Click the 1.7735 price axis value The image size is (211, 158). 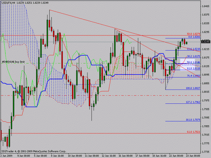[206, 152]
